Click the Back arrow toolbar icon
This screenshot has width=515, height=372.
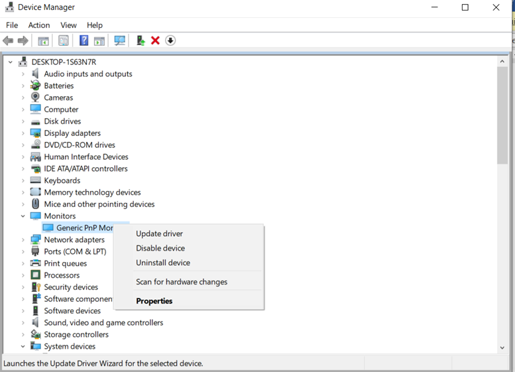point(8,40)
